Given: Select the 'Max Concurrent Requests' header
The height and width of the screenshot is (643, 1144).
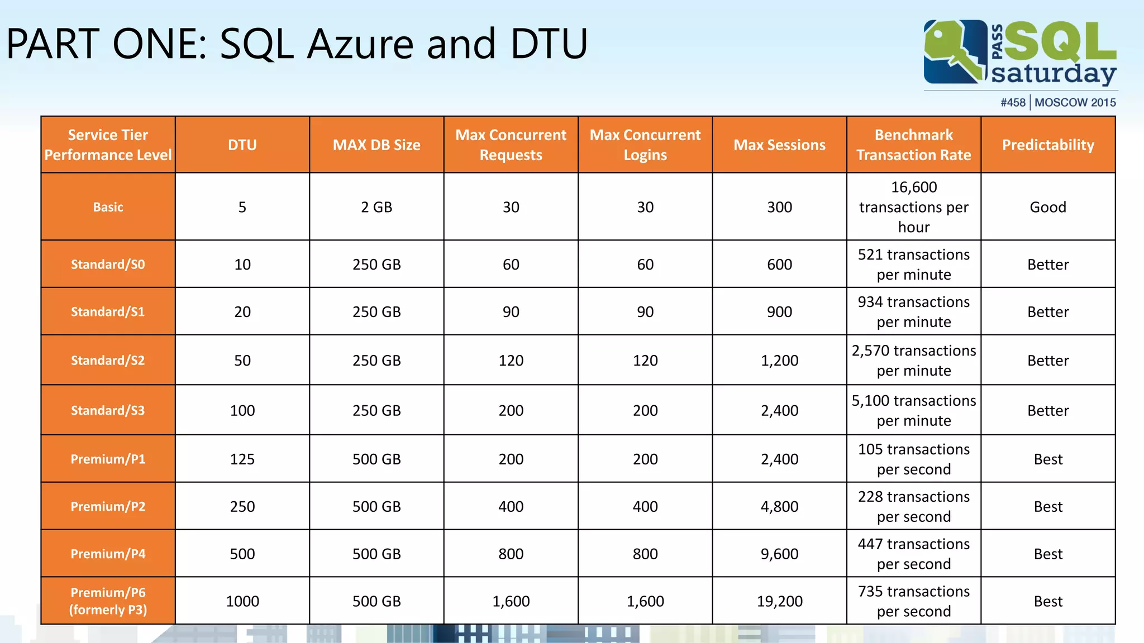Looking at the screenshot, I should 511,145.
